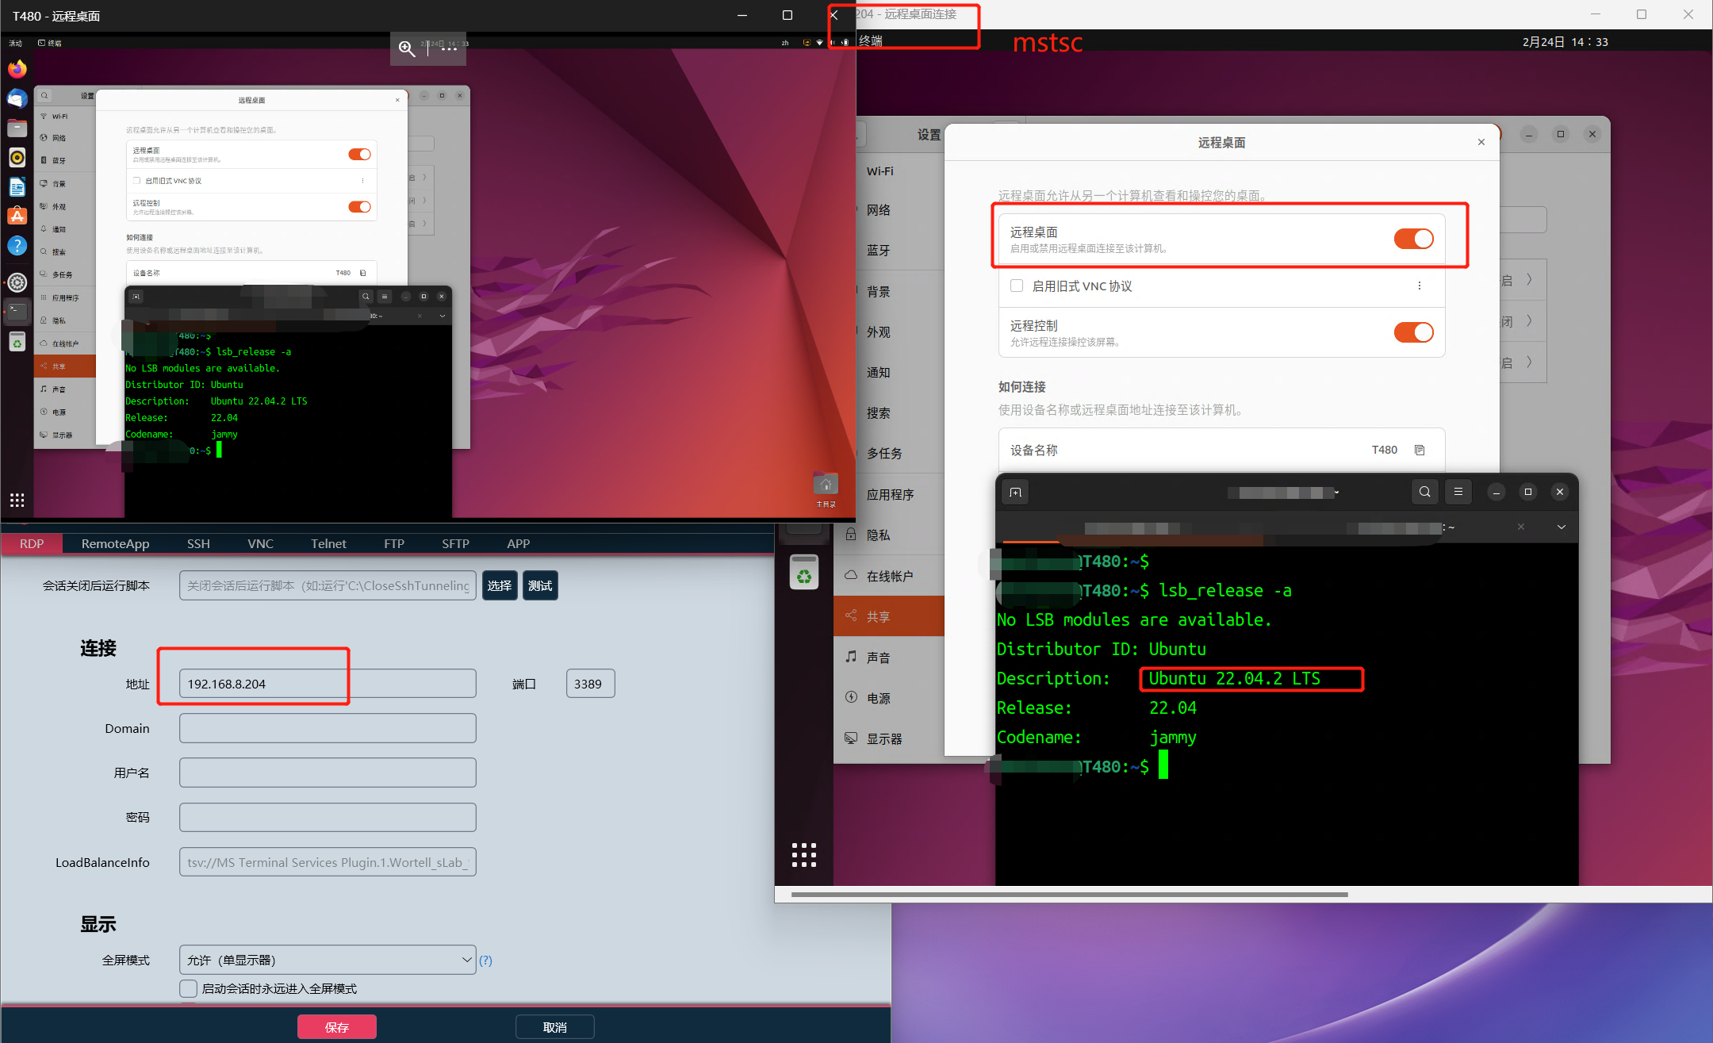
Task: Turn off the 远程控制 toggle
Action: click(1414, 332)
